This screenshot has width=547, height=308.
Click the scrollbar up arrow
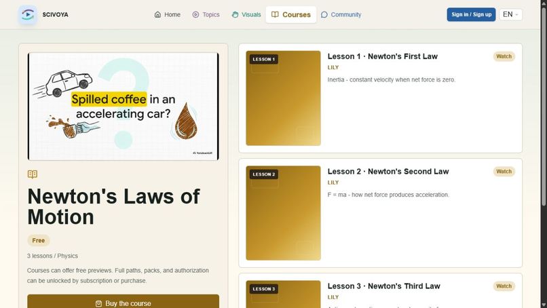click(x=544, y=3)
